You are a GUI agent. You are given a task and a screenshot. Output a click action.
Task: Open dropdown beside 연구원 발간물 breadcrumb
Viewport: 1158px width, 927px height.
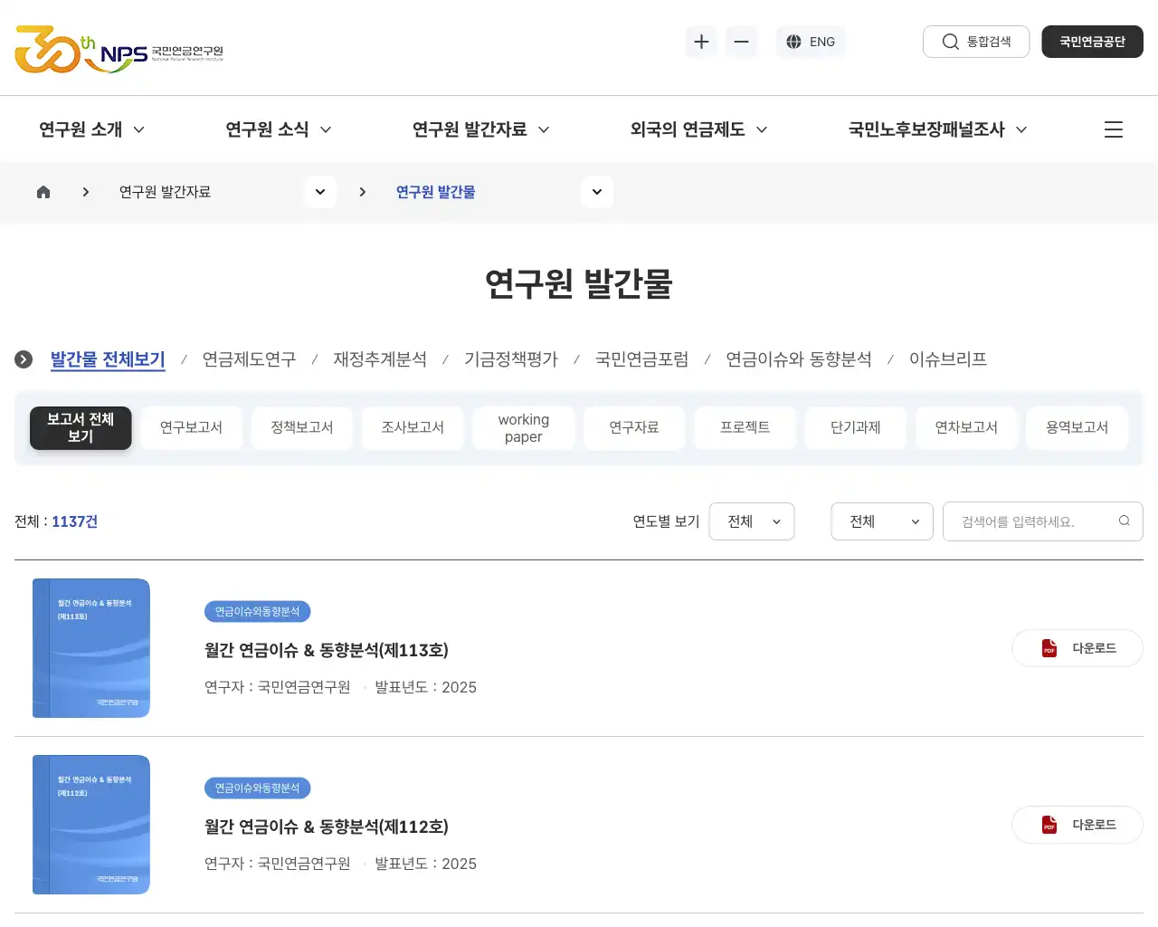597,192
